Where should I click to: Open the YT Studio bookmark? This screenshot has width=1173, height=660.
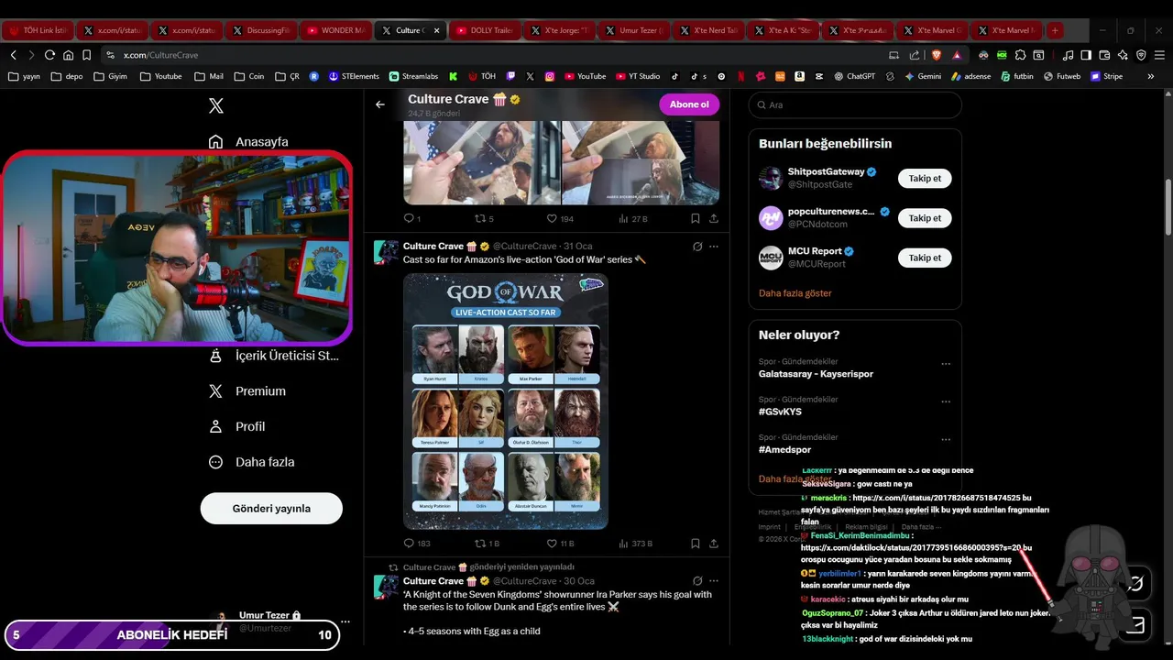pyautogui.click(x=637, y=76)
